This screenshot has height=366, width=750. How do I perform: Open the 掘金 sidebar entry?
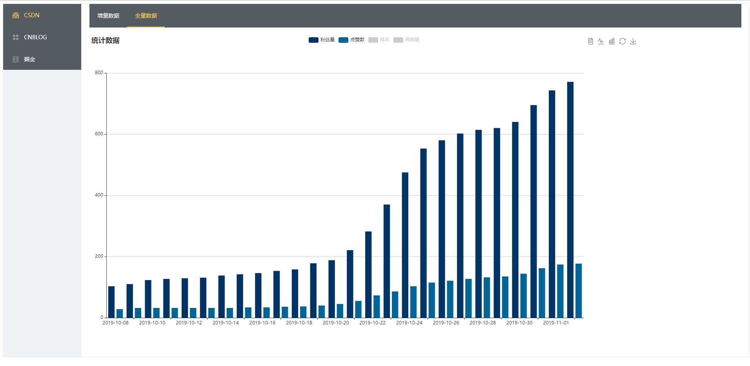(42, 59)
